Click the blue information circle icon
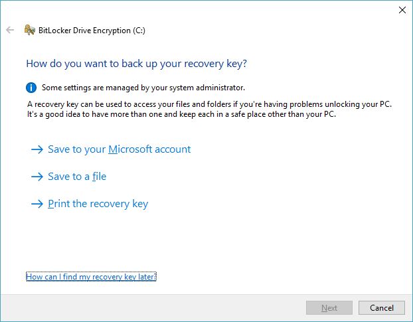 [31, 88]
